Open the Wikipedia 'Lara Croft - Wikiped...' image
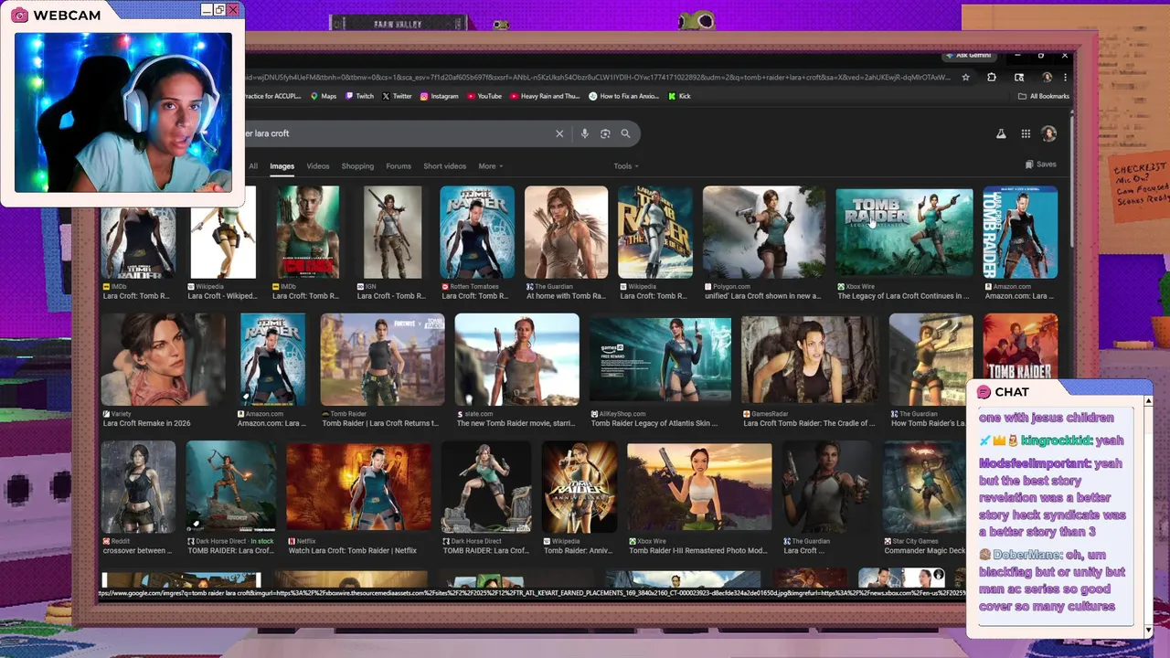The height and width of the screenshot is (658, 1170). pyautogui.click(x=222, y=232)
